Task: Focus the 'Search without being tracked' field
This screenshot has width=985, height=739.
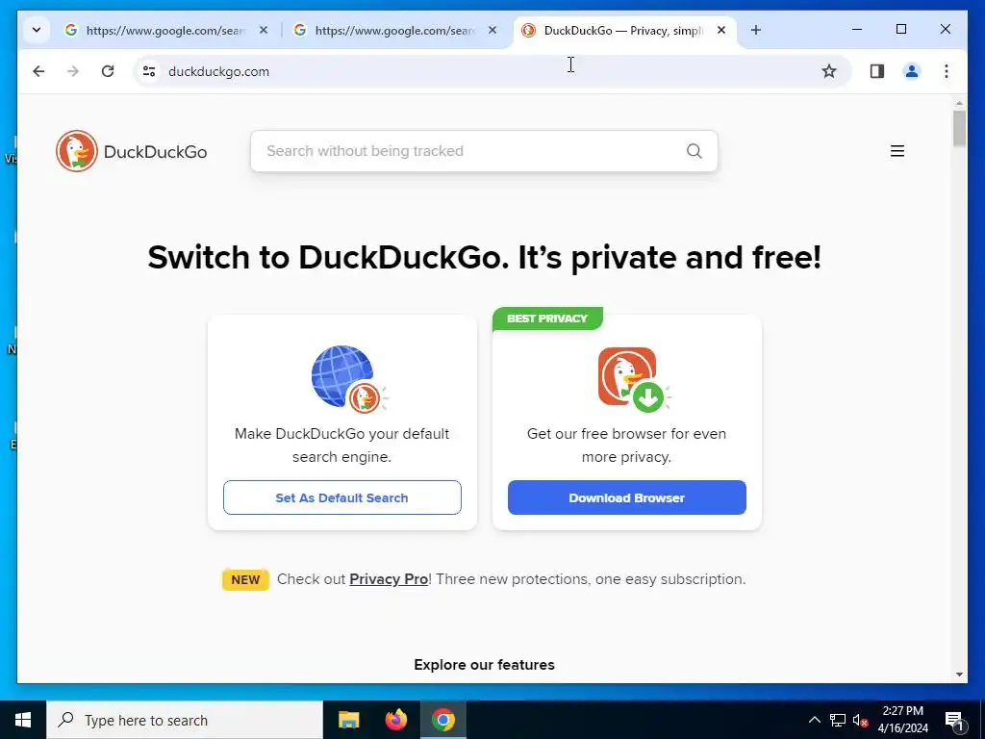Action: [484, 151]
